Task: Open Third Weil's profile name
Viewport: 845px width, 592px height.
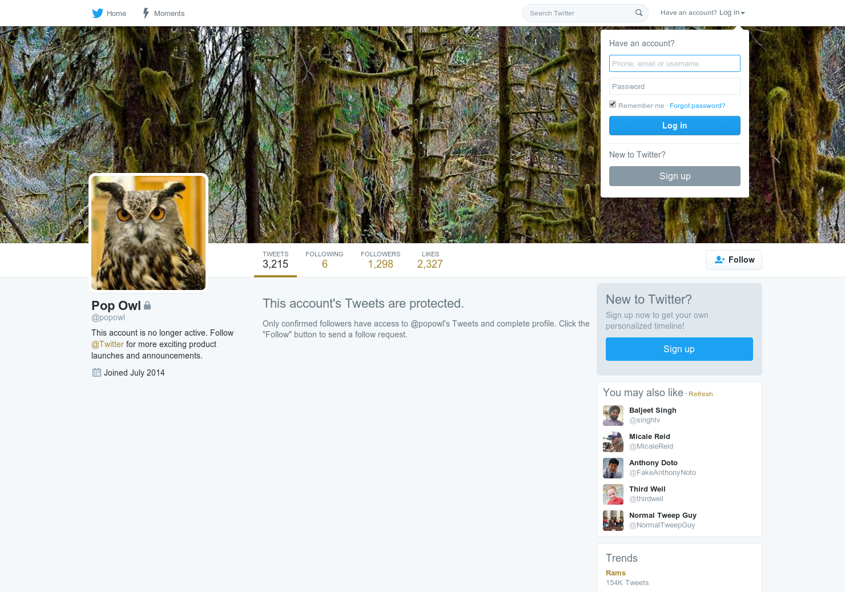Action: point(647,489)
